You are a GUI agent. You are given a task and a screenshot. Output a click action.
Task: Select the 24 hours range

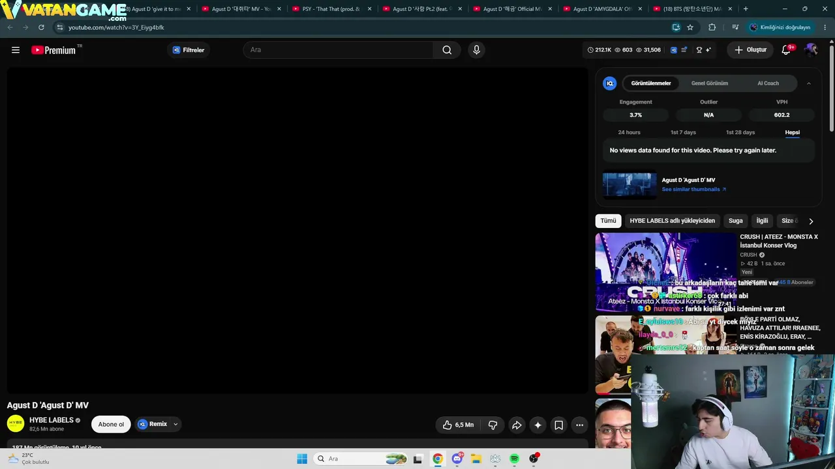coord(629,132)
